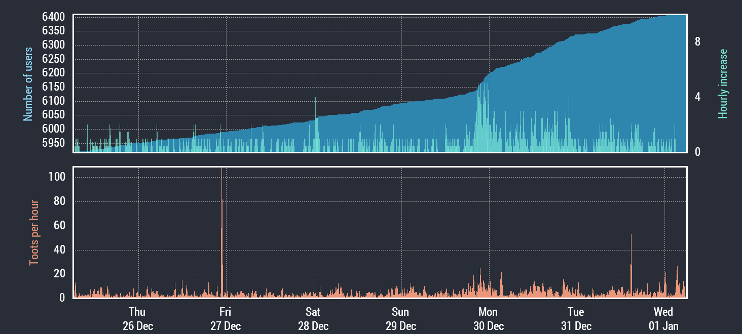Click the 'Number of users' axis label
The image size is (742, 334).
point(28,84)
